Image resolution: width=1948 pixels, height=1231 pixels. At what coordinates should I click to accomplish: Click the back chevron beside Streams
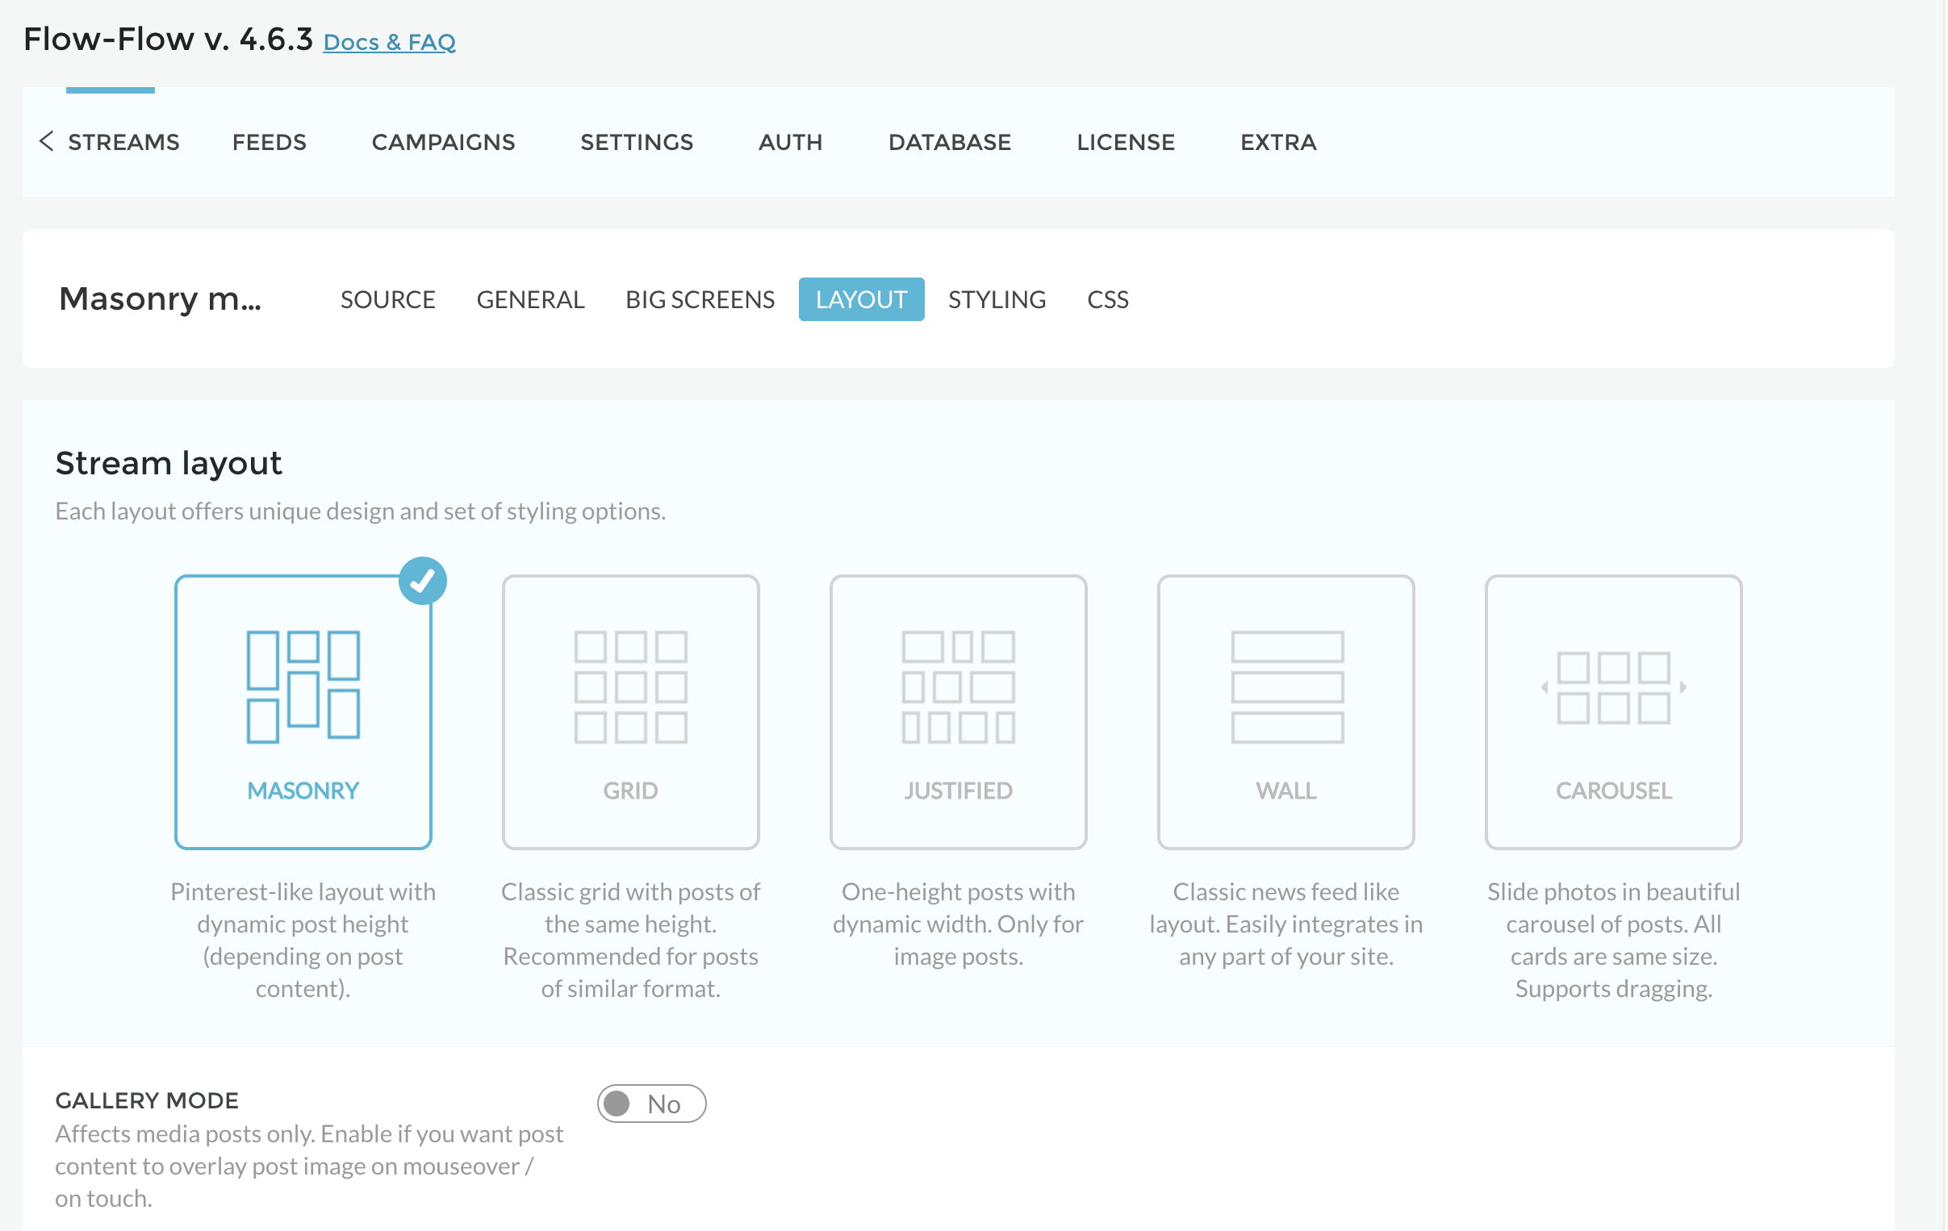point(46,140)
